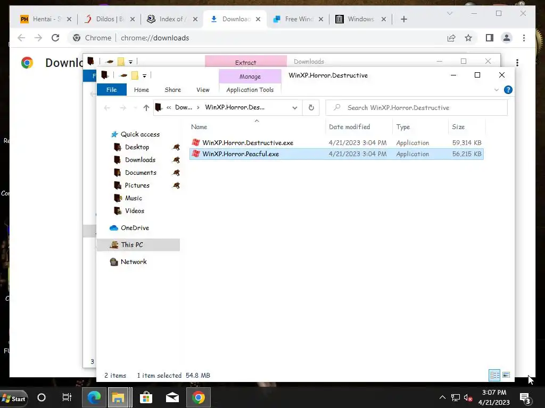Switch to the Index of Chrome tab

pyautogui.click(x=172, y=19)
